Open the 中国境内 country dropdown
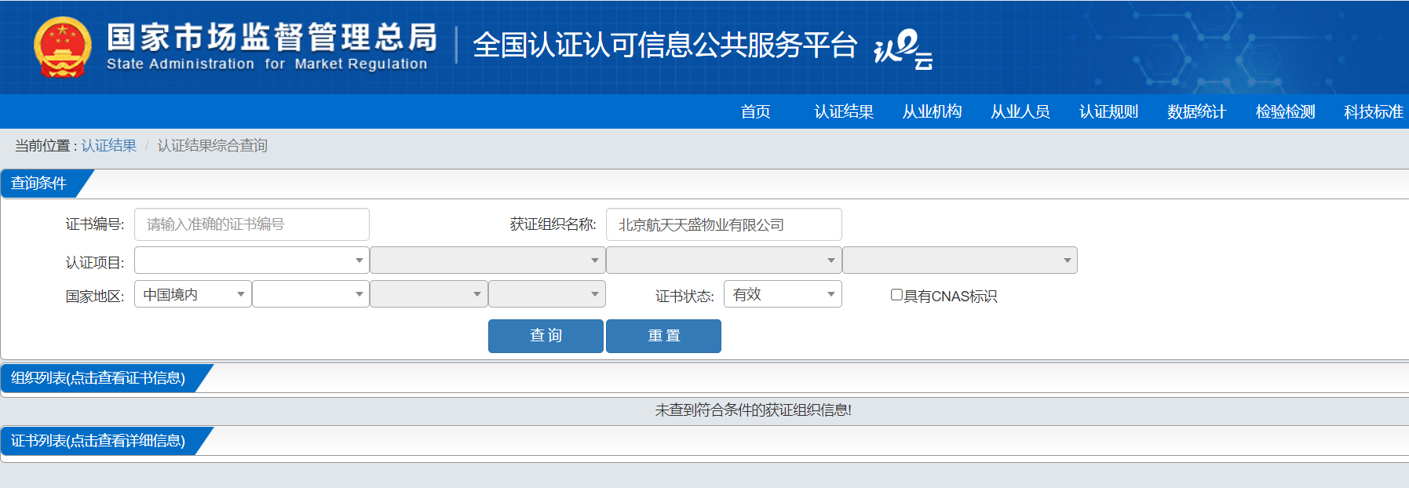 point(193,294)
